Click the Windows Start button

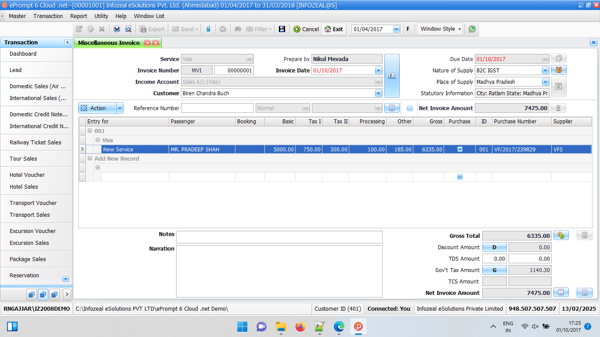tap(242, 326)
